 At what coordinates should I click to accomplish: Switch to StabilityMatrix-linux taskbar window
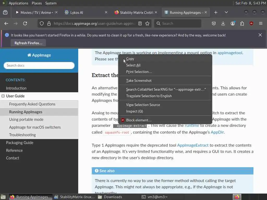pyautogui.click(x=74, y=197)
